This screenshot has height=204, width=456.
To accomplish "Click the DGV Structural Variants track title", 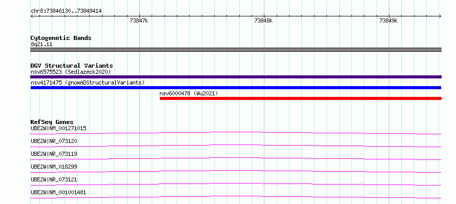I will (x=72, y=66).
